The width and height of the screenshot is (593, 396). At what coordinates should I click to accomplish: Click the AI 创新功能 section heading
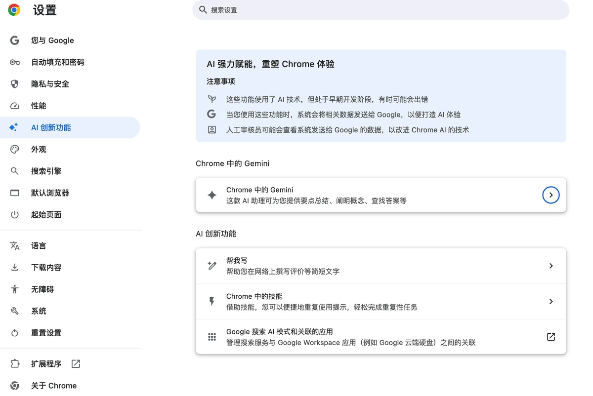pos(216,234)
